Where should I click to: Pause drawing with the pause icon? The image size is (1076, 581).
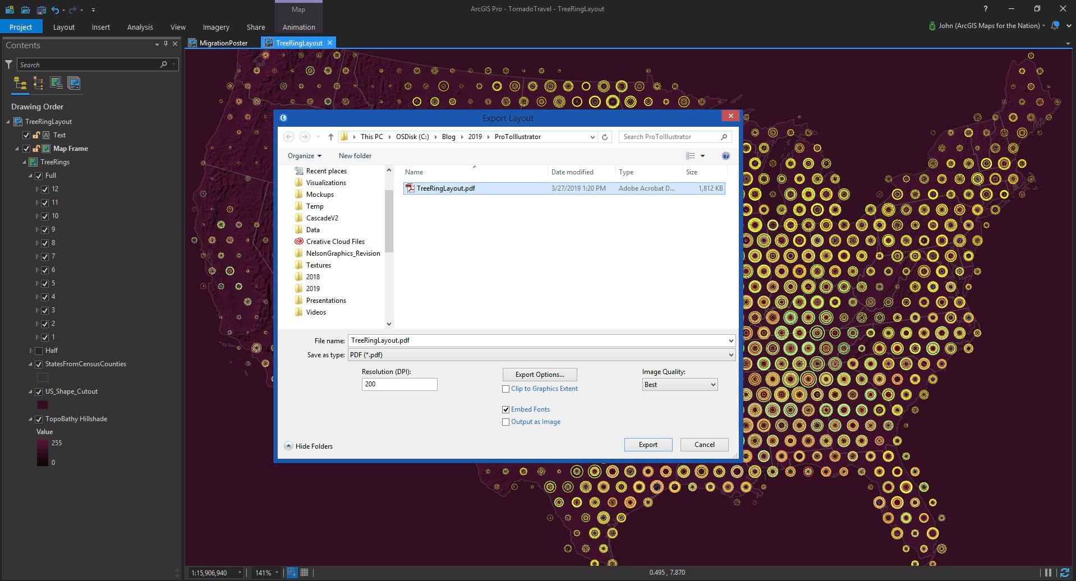point(1047,573)
